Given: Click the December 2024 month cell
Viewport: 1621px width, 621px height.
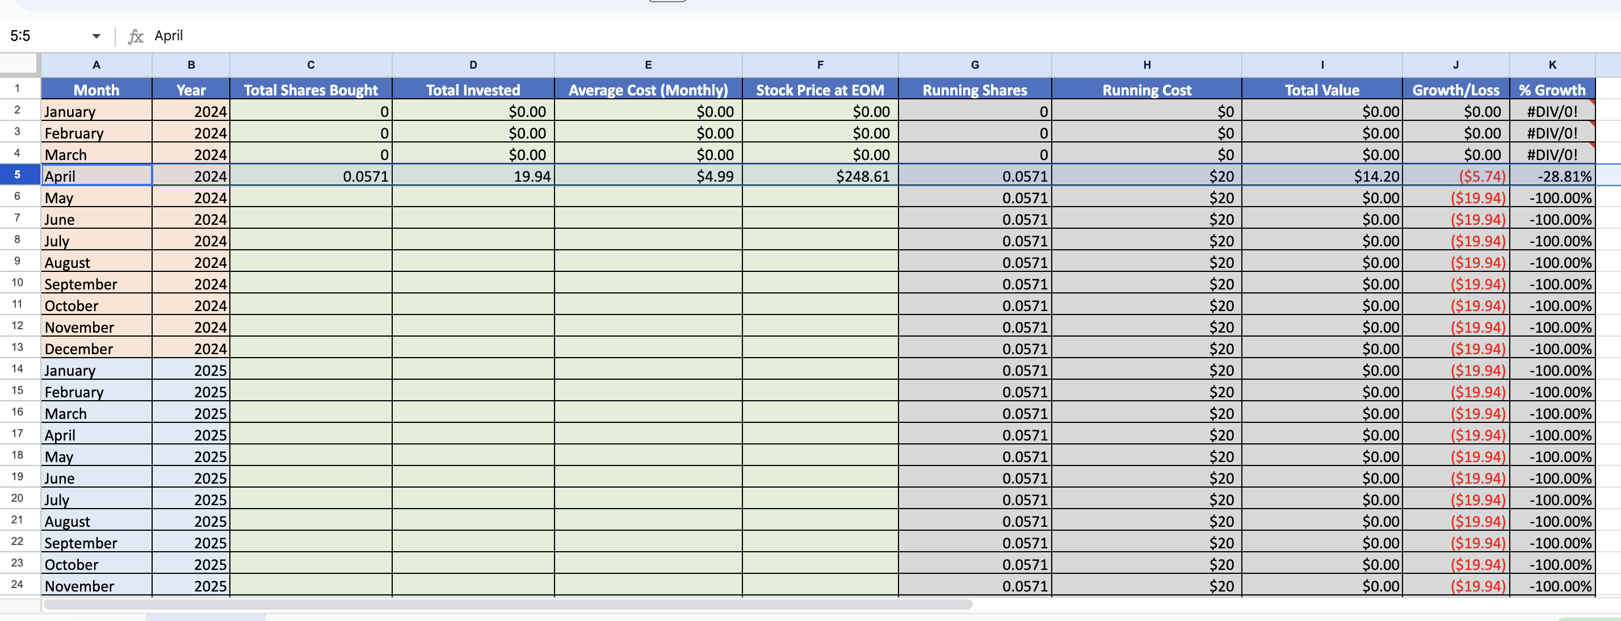Looking at the screenshot, I should 96,349.
